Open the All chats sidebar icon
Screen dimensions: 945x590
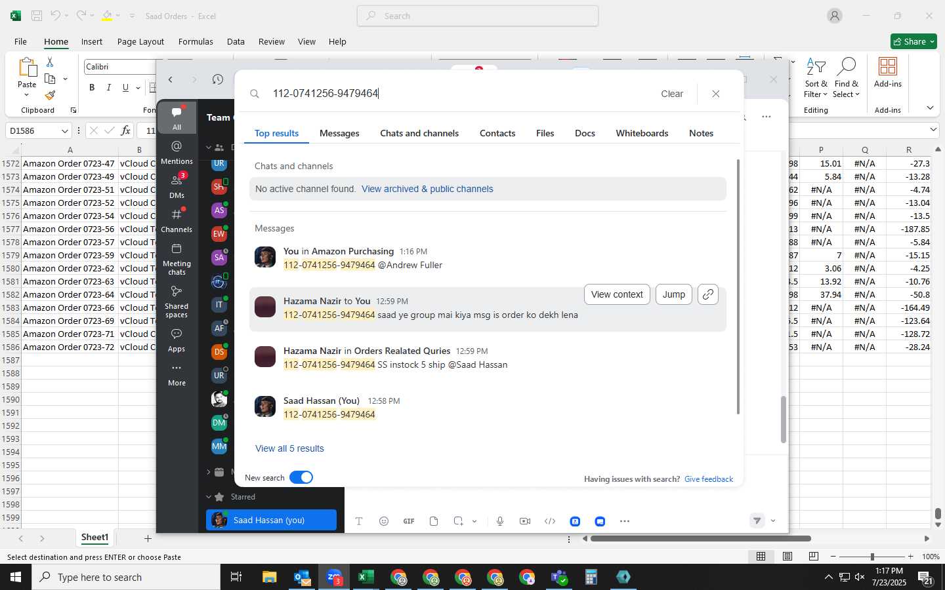pyautogui.click(x=177, y=117)
